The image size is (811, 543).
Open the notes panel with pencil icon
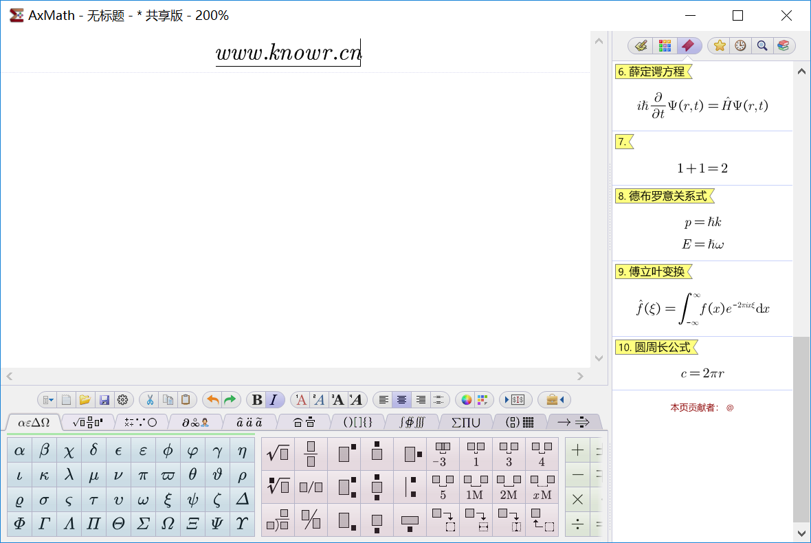[641, 46]
